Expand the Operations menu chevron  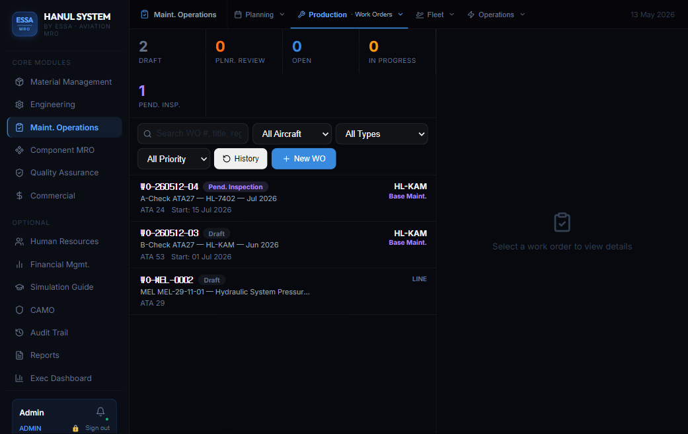coord(523,15)
